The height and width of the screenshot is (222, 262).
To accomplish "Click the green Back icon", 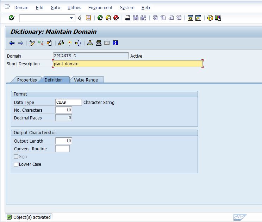I will 100,18.
